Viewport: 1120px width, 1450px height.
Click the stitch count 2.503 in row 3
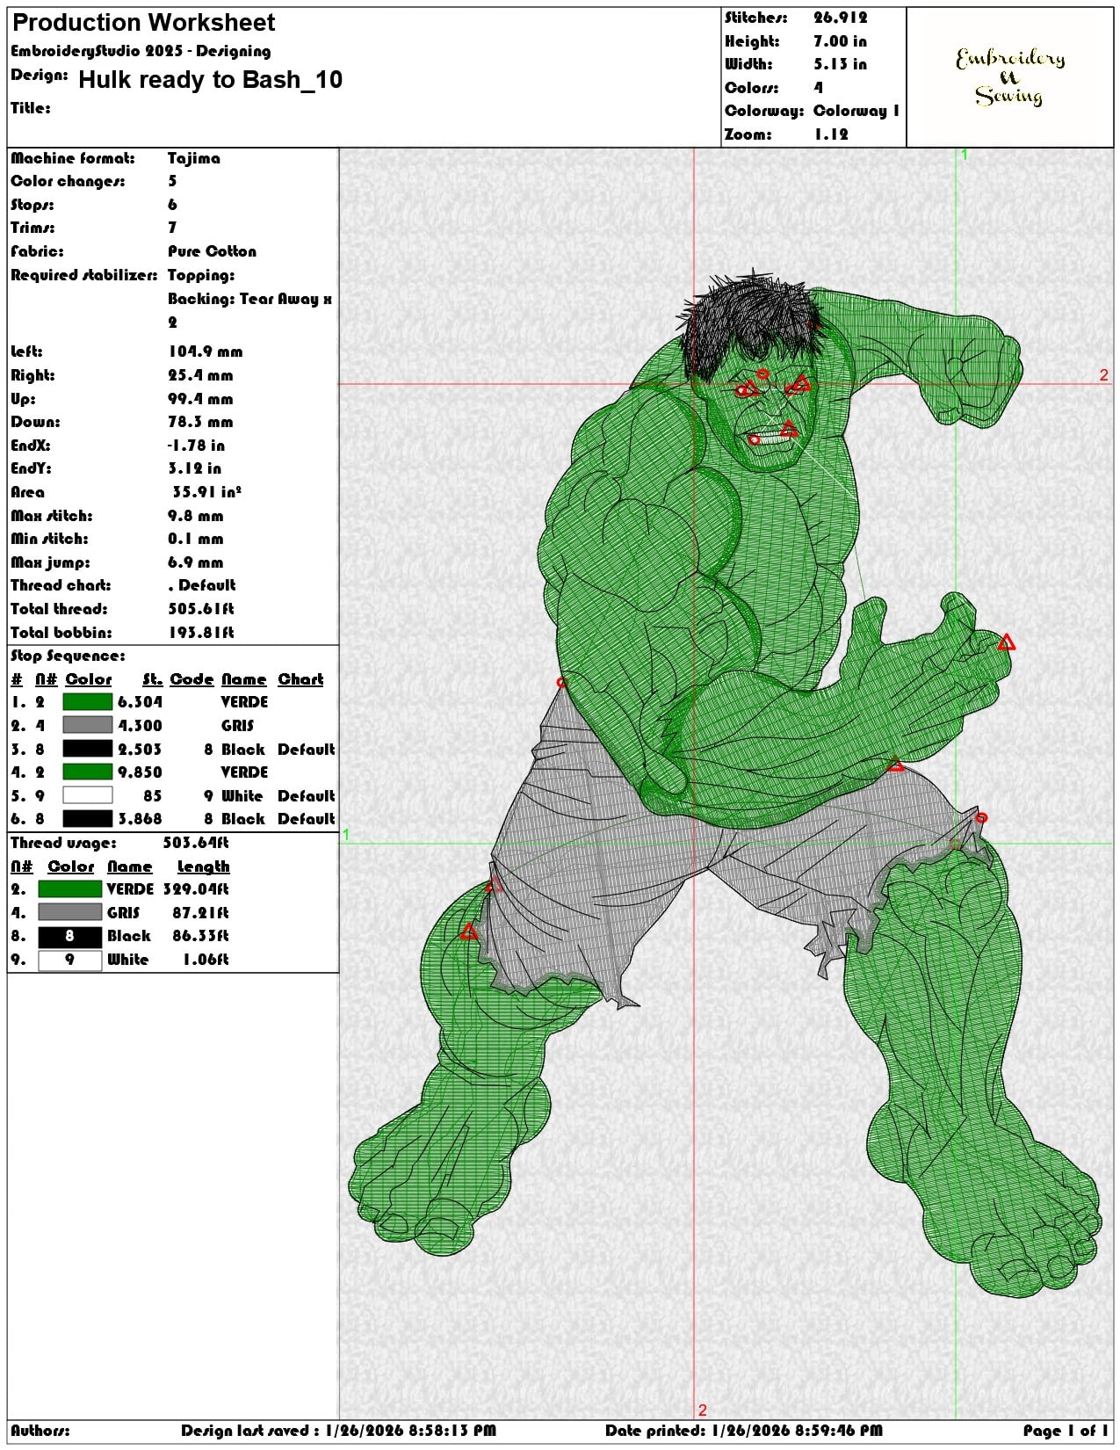click(141, 750)
